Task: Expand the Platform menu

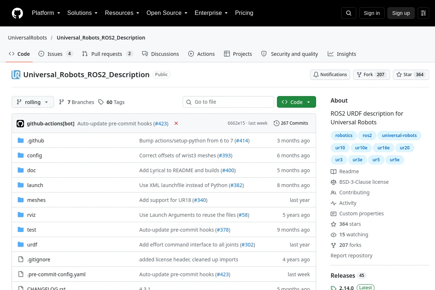Action: 46,13
